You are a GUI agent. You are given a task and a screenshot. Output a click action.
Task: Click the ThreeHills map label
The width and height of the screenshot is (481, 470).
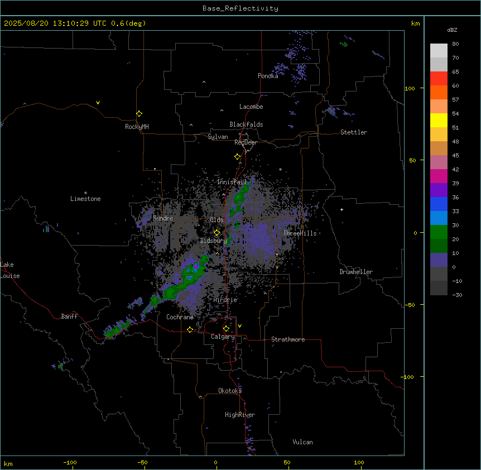point(300,233)
